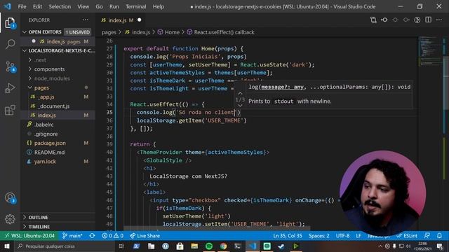Open the VS Code application logo menu
The image size is (449, 252).
(8, 6)
